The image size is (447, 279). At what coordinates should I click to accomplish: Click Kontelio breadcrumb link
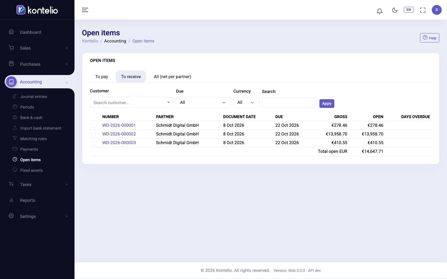pyautogui.click(x=90, y=41)
